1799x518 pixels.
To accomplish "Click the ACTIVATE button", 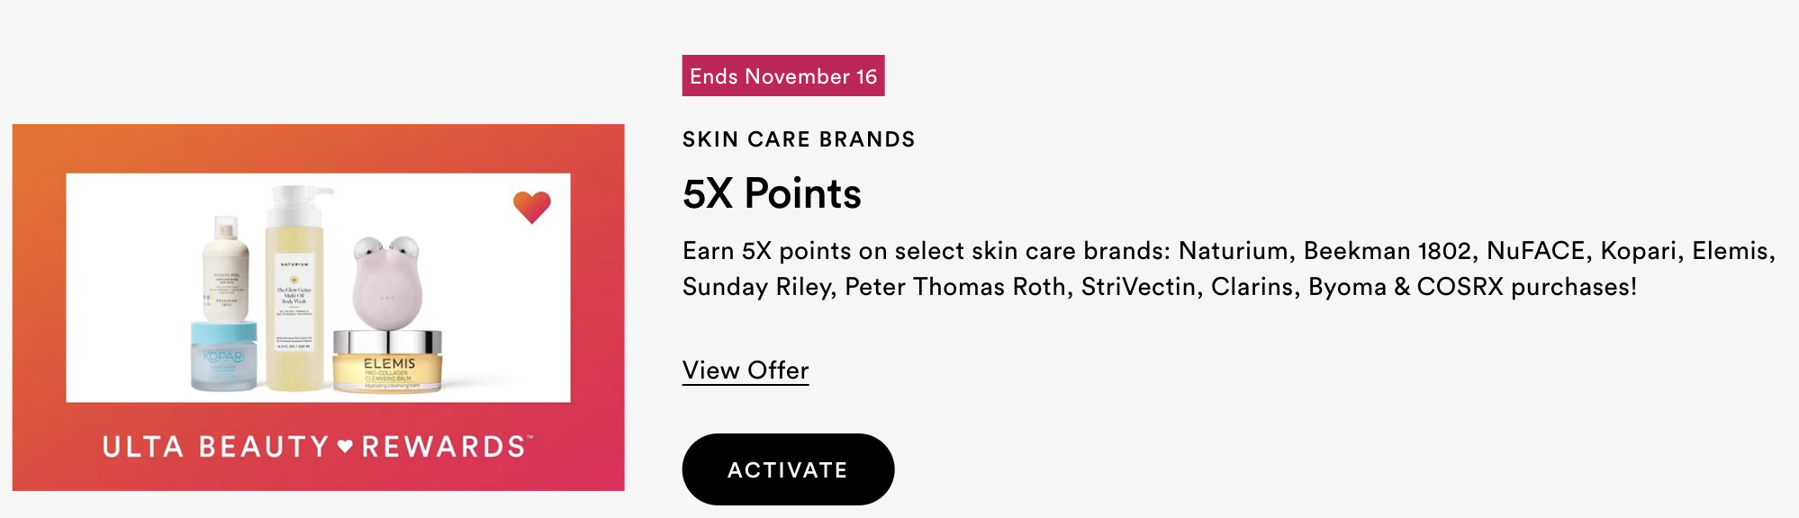I will pyautogui.click(x=788, y=469).
